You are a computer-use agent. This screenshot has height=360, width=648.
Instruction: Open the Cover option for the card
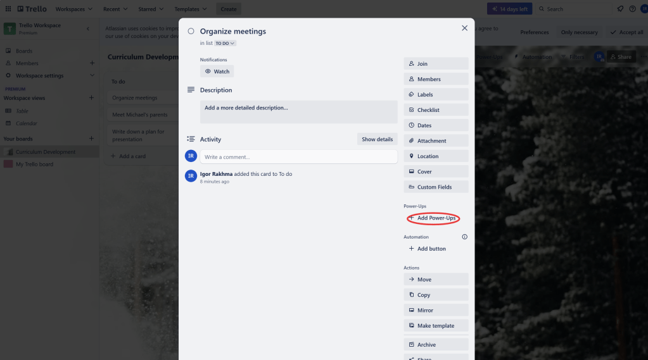pos(436,171)
